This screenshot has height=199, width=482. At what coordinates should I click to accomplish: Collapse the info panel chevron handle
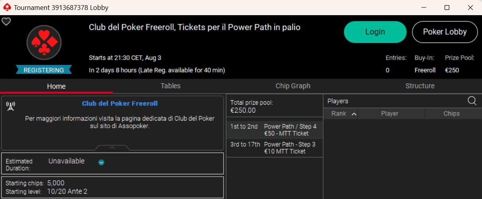(112, 147)
